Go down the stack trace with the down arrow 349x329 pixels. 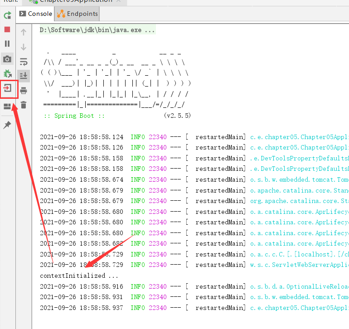pos(24,47)
